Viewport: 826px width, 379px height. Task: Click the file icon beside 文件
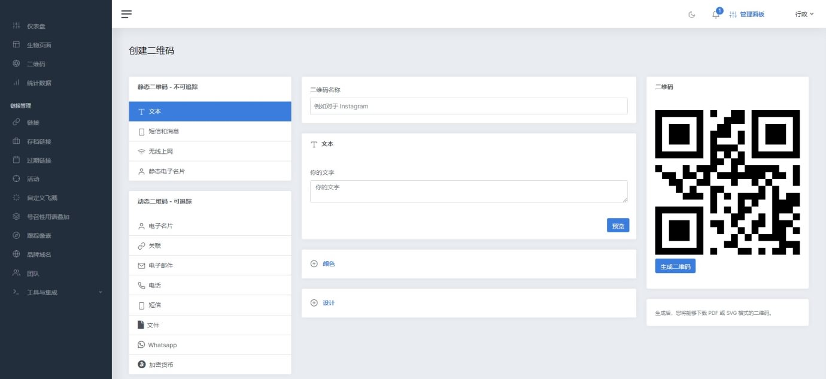click(x=141, y=325)
